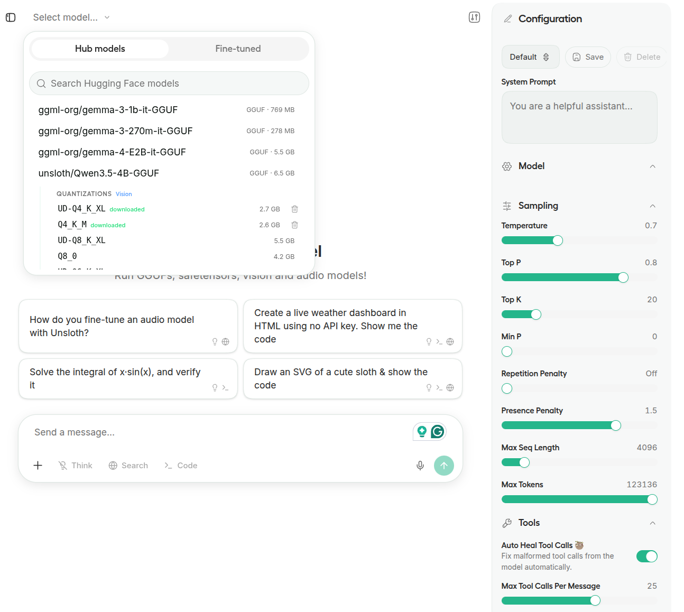This screenshot has height=612, width=684.
Task: Expand the ggml-org/gemma-4-E2B-it-GGUF model
Action: [x=167, y=152]
